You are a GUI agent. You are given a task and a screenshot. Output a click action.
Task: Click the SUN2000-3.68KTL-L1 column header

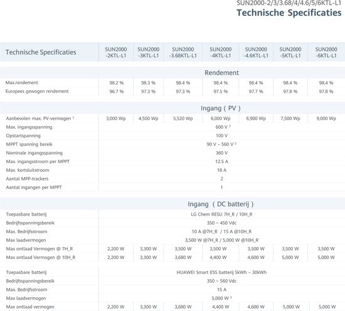(x=183, y=52)
